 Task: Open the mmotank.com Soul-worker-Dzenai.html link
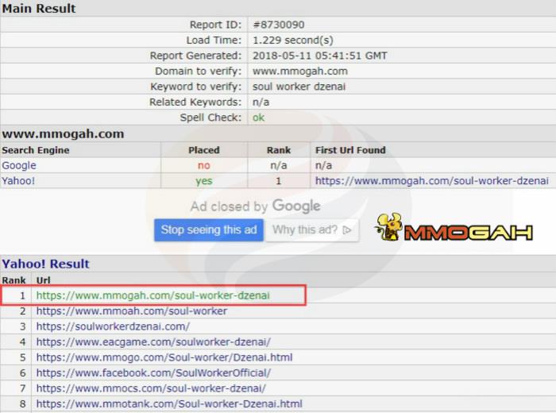click(x=169, y=403)
